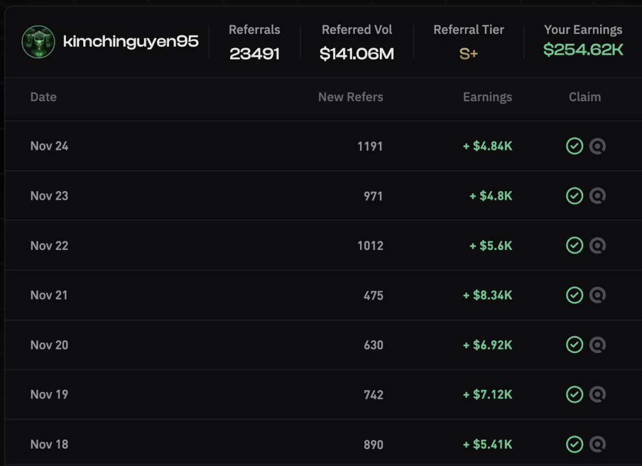The image size is (642, 466).
Task: Click the green claimed checkmark for Nov 21
Action: point(574,295)
